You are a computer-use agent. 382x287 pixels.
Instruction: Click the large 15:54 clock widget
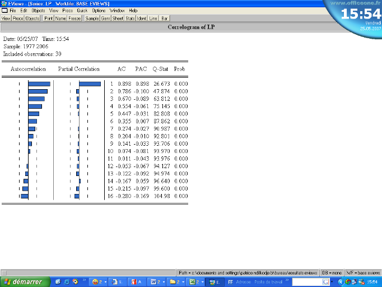(361, 14)
